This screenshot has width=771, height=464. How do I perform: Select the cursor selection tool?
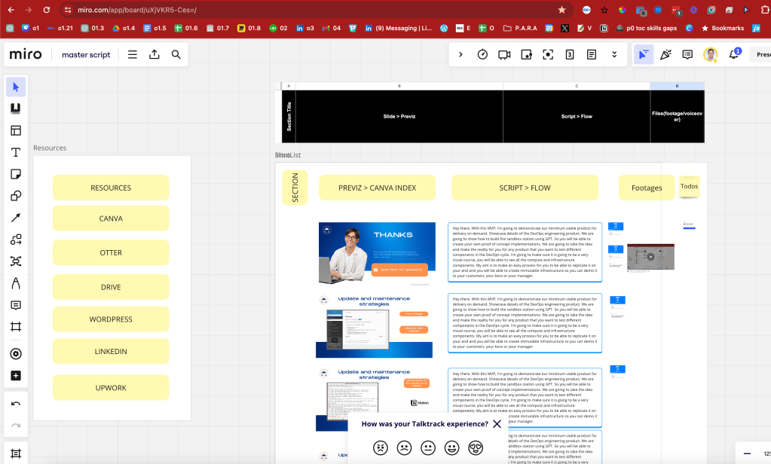click(x=16, y=87)
